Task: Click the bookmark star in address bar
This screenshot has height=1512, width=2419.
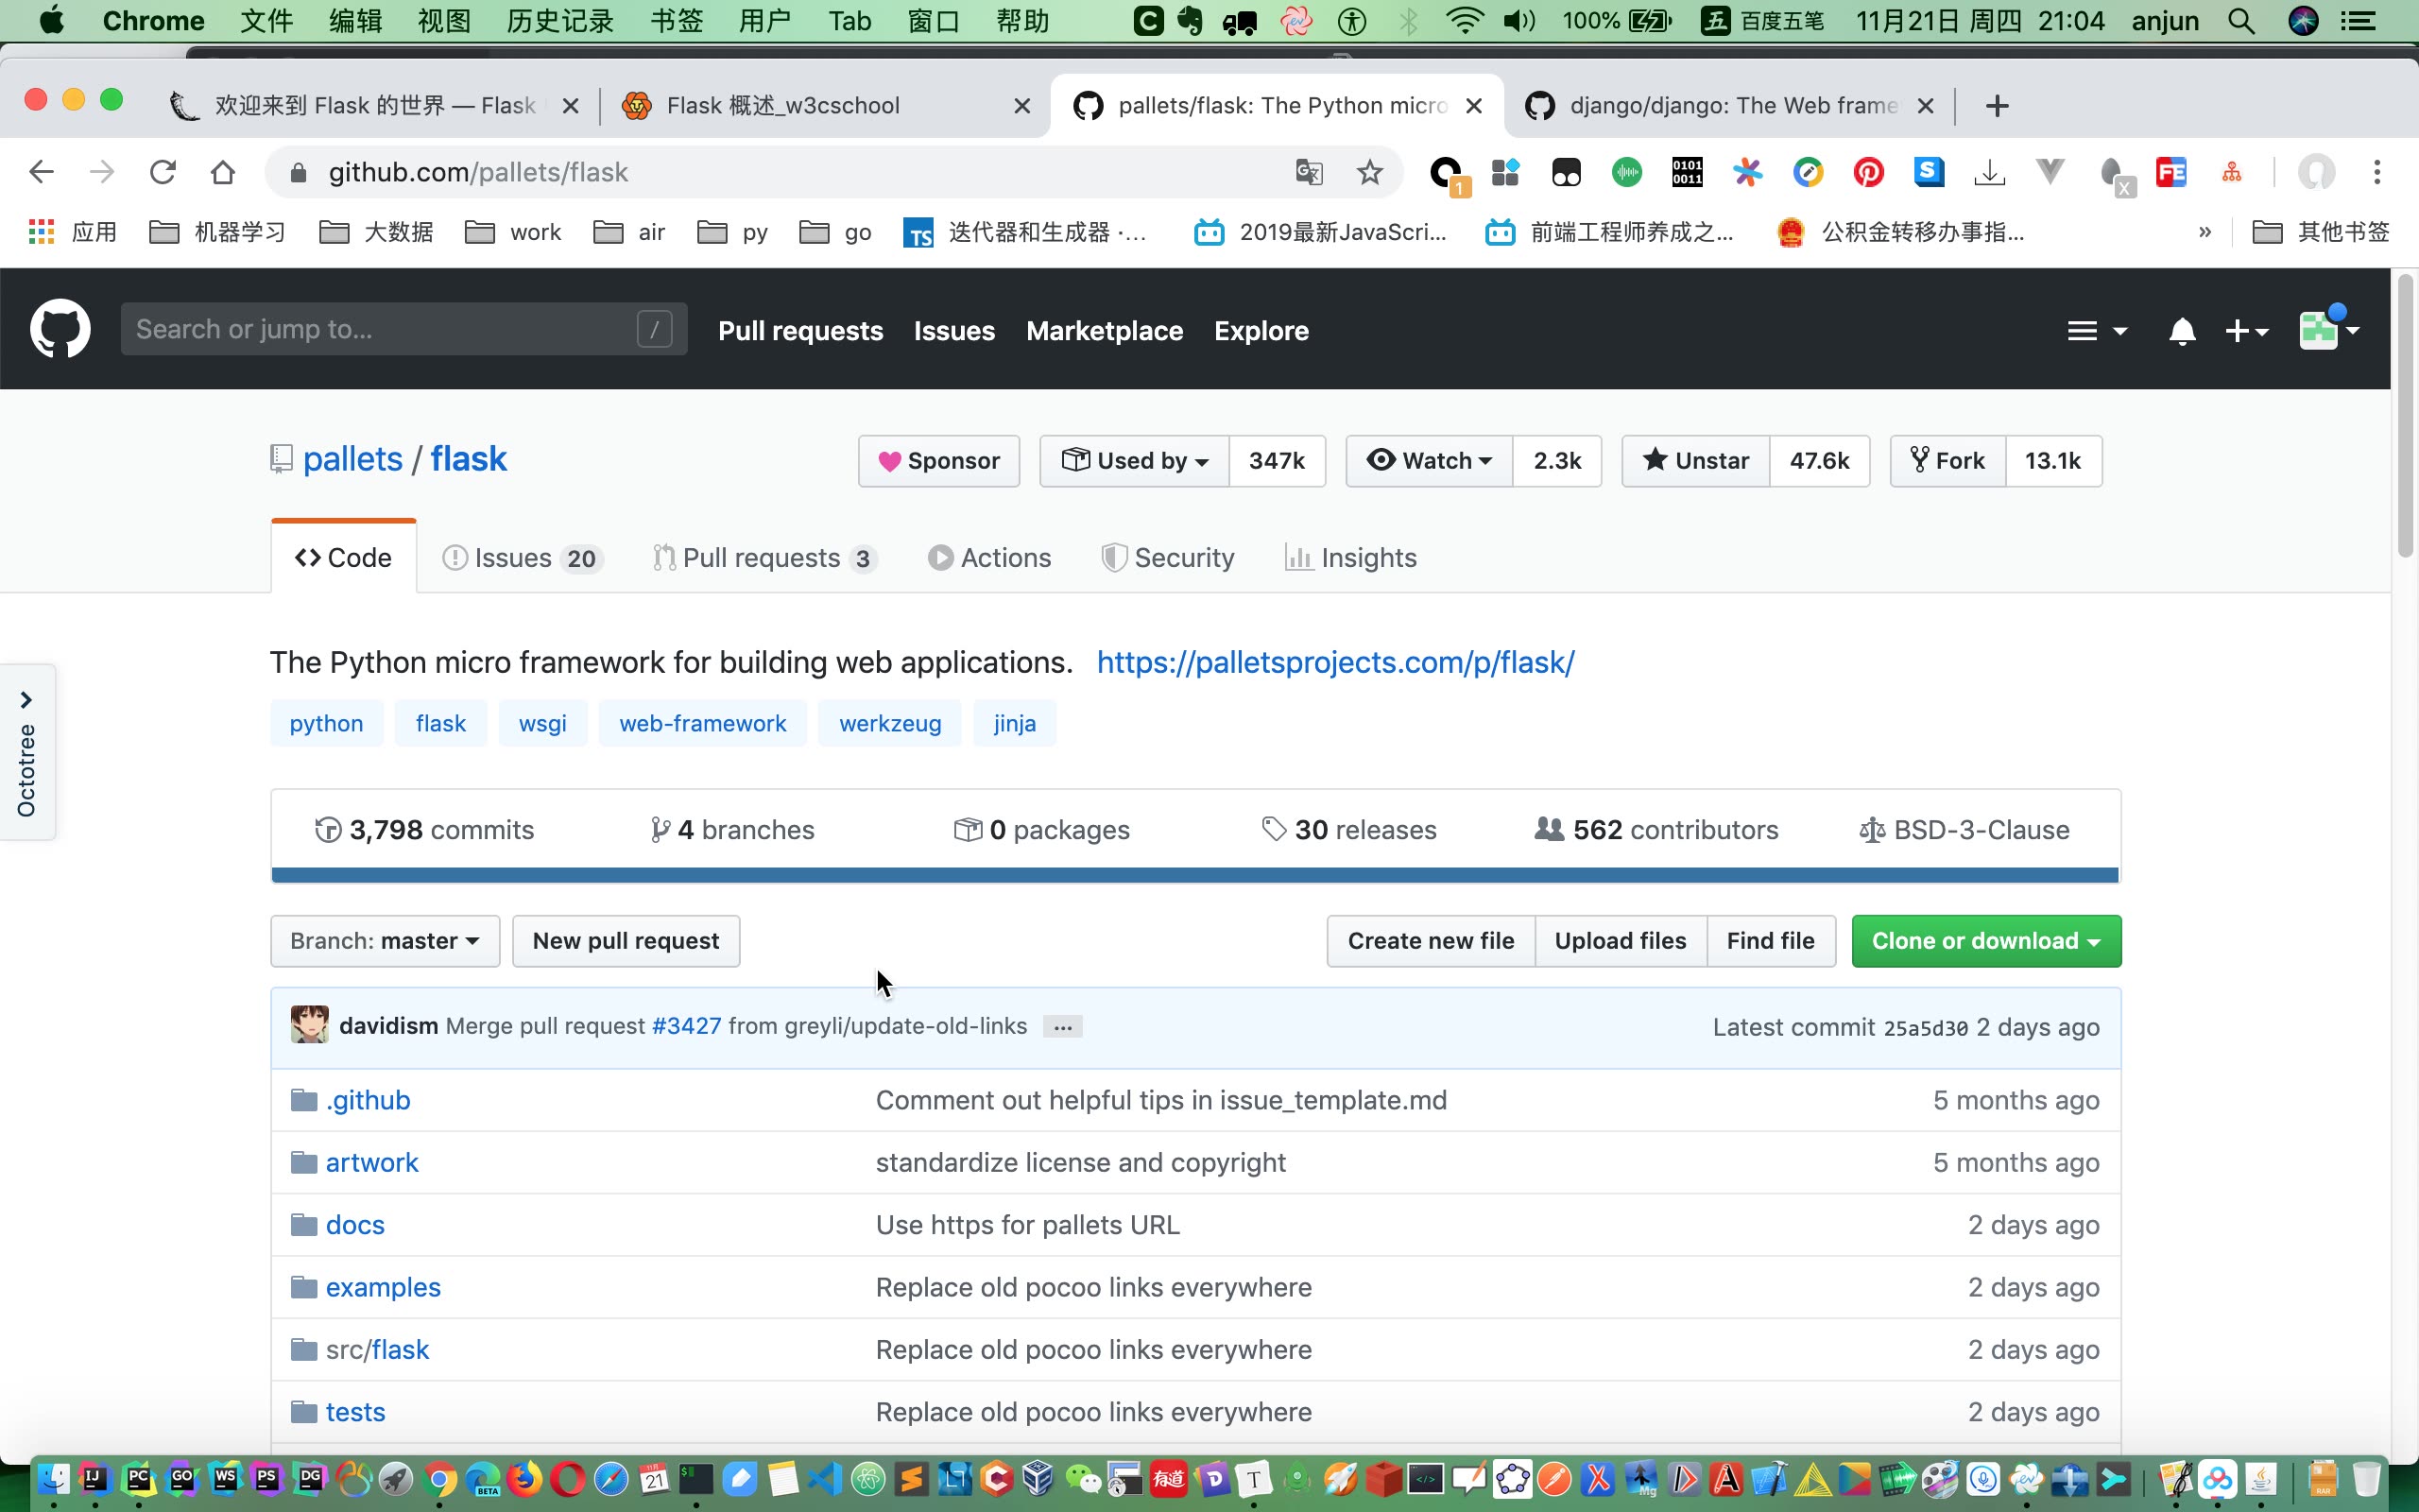Action: (x=1368, y=172)
